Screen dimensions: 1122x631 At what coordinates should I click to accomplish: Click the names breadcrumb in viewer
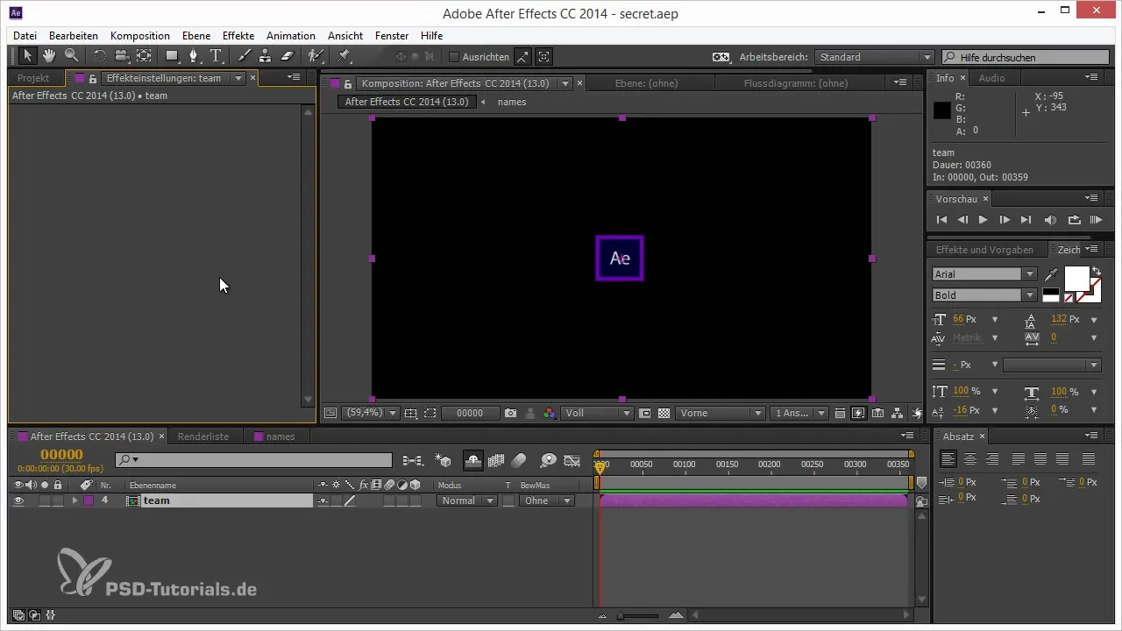pos(512,102)
